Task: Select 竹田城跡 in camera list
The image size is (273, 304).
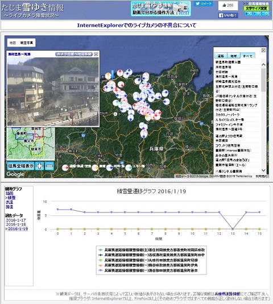Action: 222,72
